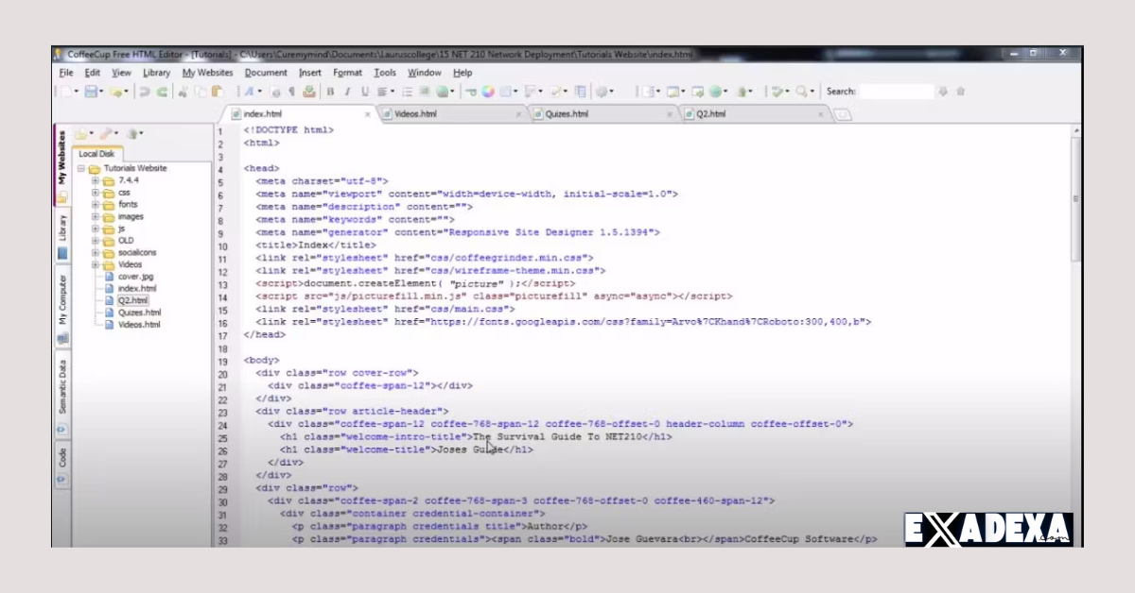Image resolution: width=1135 pixels, height=593 pixels.
Task: Expand the images folder
Action: point(96,216)
